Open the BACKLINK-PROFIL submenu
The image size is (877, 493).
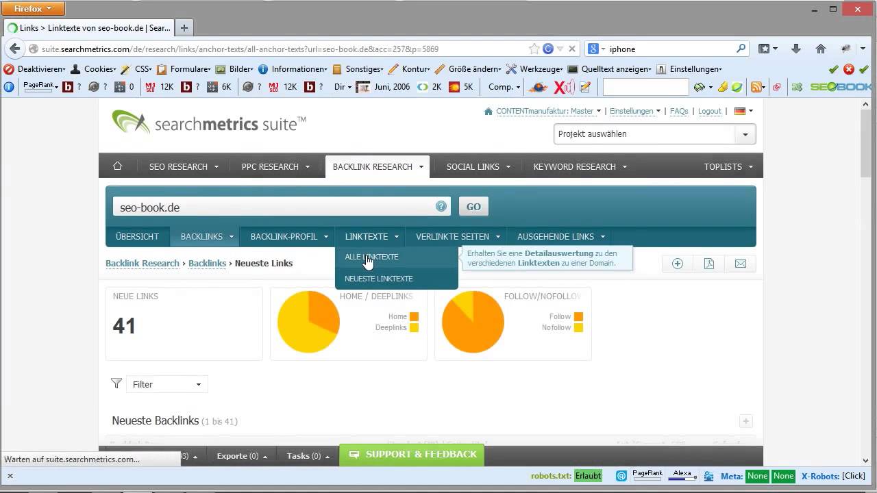coord(289,236)
